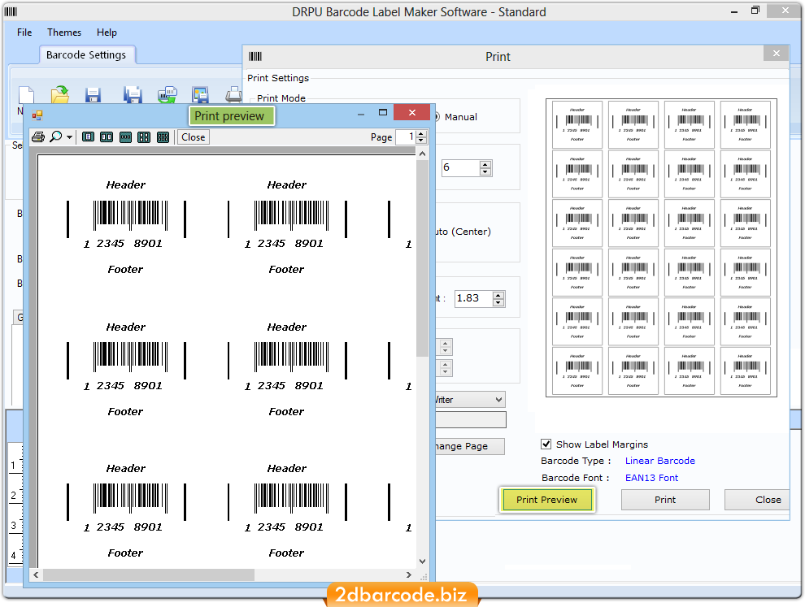Close the Print dialog with its X button
This screenshot has width=805, height=607.
click(x=777, y=53)
